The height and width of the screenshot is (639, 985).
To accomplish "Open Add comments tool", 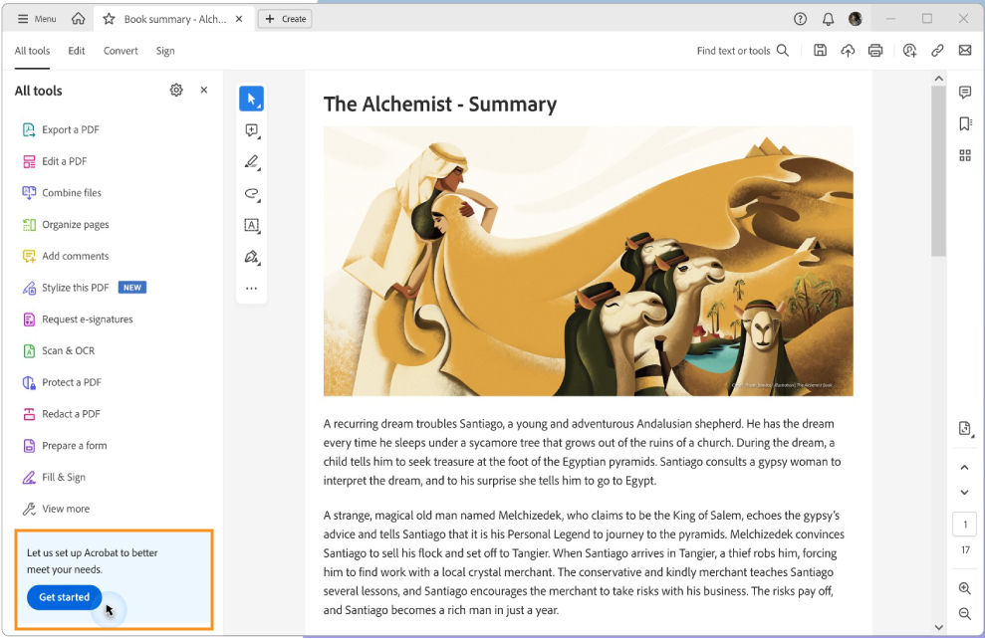I will coord(66,256).
